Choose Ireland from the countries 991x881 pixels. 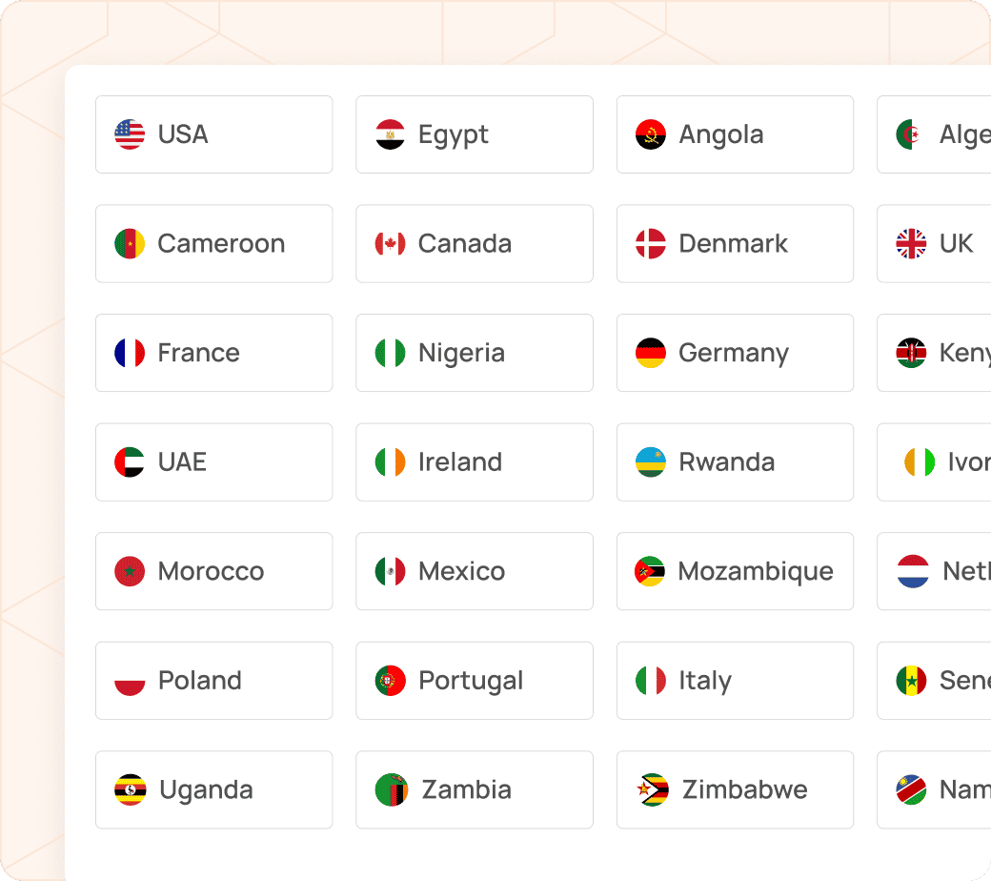(474, 462)
